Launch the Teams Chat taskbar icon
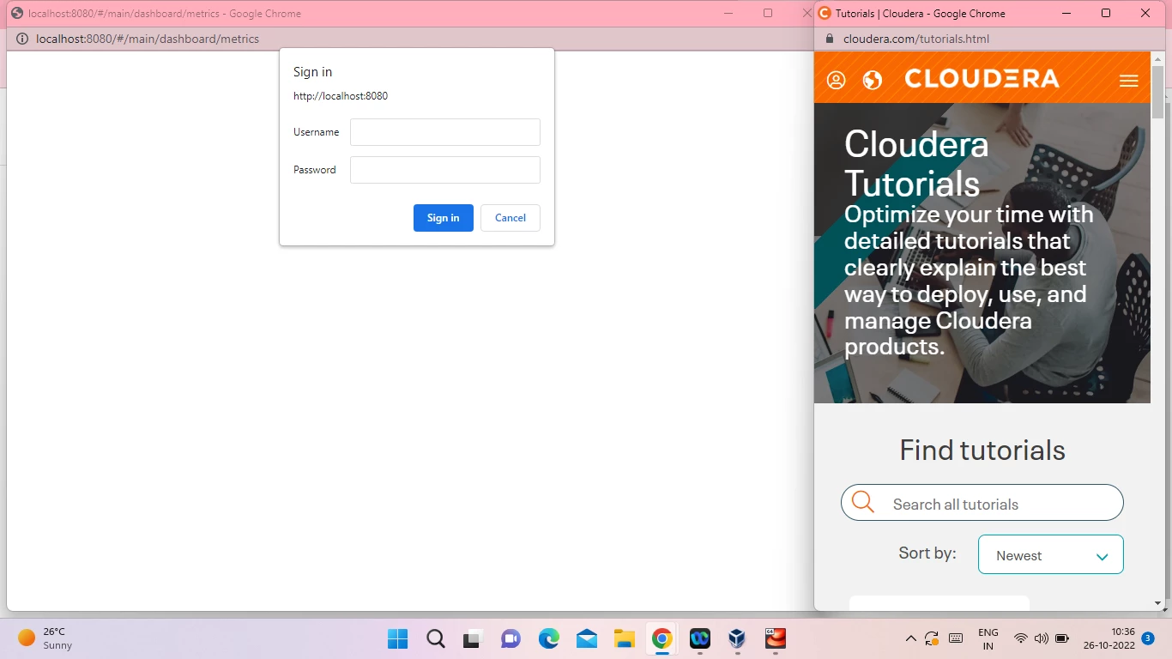 [510, 638]
